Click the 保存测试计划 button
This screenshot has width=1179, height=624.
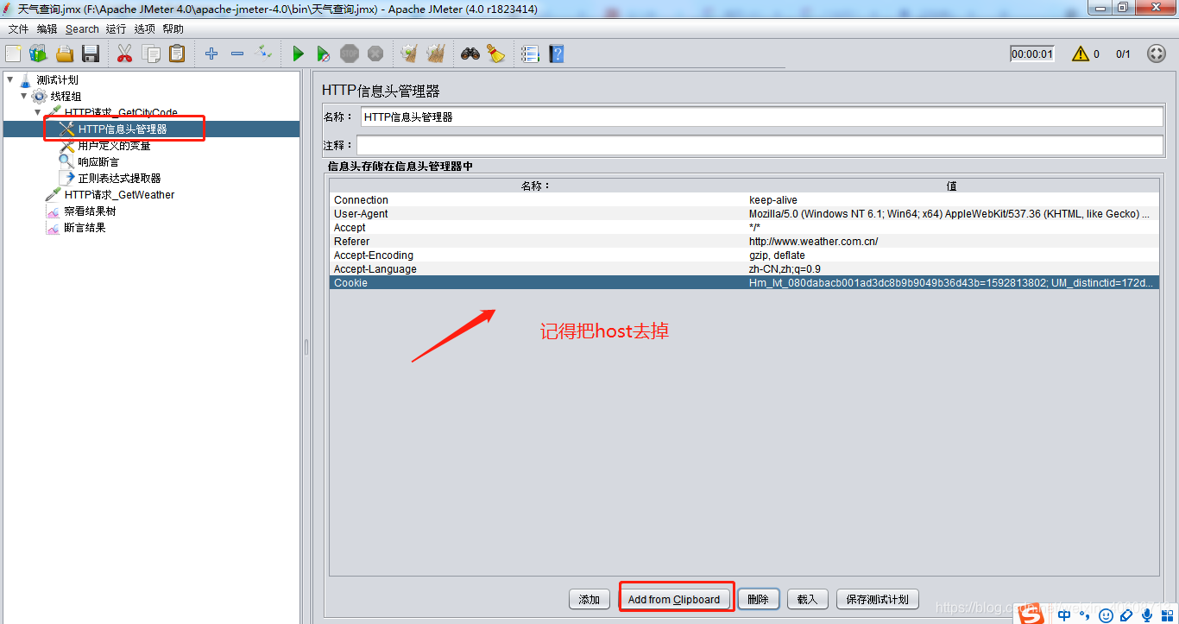pyautogui.click(x=878, y=599)
